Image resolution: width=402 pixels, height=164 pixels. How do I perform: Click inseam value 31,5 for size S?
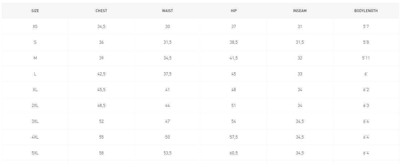(x=300, y=42)
